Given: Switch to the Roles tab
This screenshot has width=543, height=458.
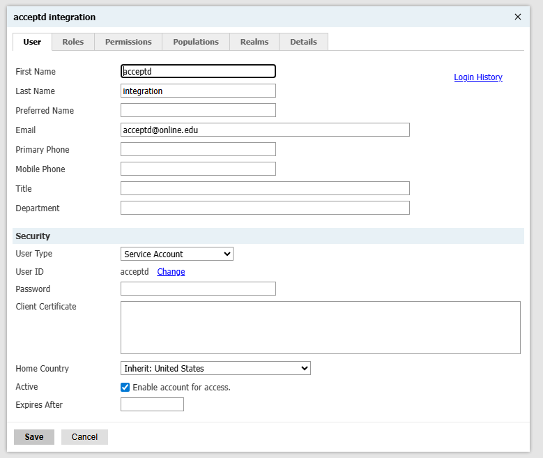Looking at the screenshot, I should tap(73, 42).
